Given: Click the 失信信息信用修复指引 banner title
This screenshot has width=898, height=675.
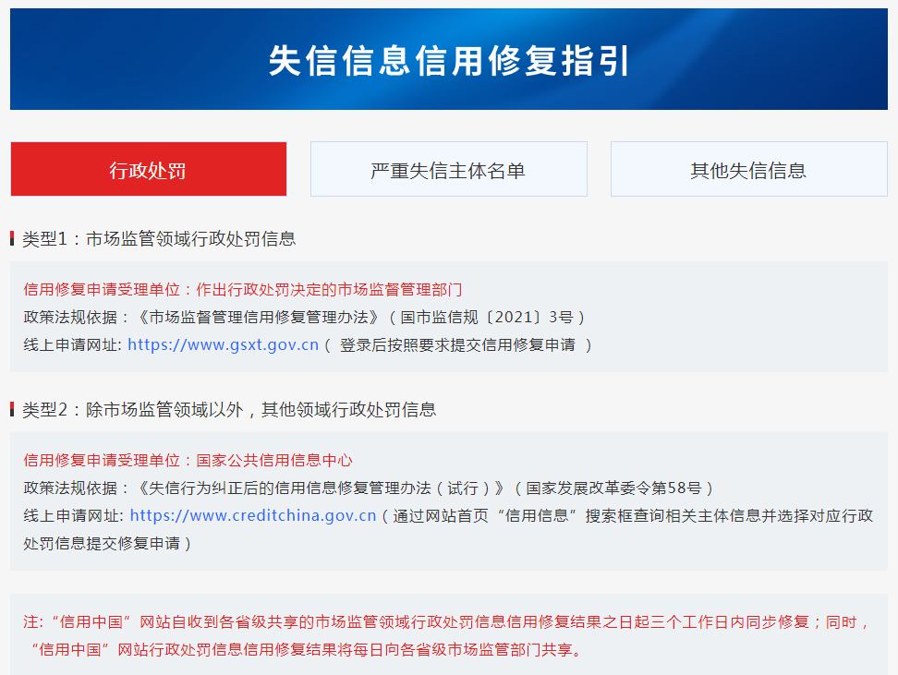Looking at the screenshot, I should tap(449, 61).
